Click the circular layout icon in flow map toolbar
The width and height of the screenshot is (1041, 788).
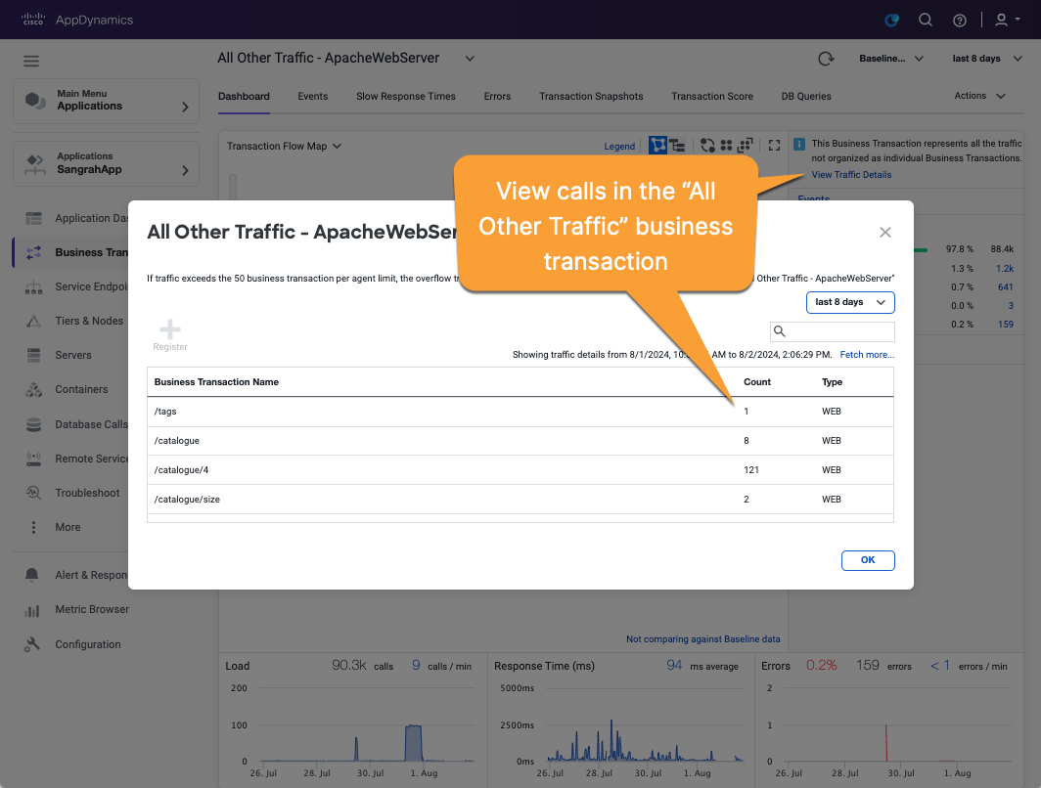pyautogui.click(x=707, y=146)
